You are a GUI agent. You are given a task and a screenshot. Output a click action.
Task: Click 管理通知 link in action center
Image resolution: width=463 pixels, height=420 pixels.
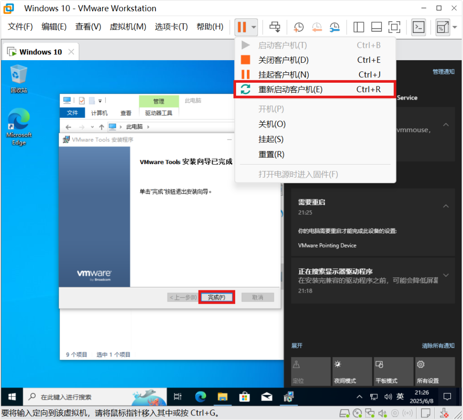[x=443, y=72]
